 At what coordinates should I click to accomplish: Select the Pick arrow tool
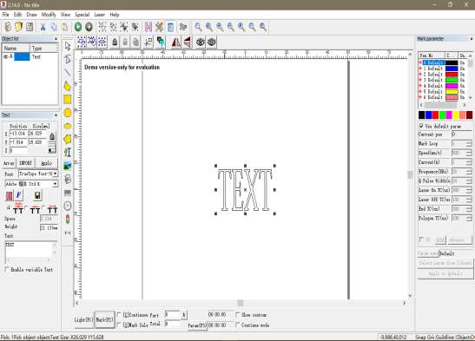68,46
